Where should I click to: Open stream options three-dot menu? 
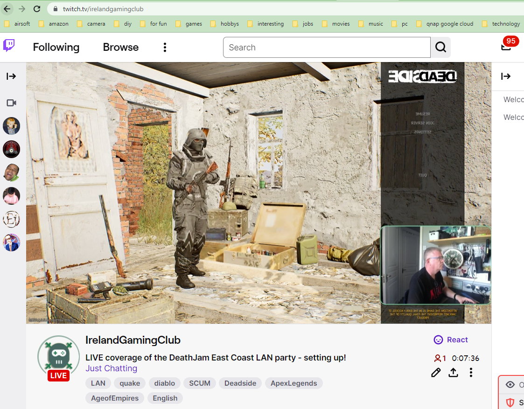click(471, 372)
